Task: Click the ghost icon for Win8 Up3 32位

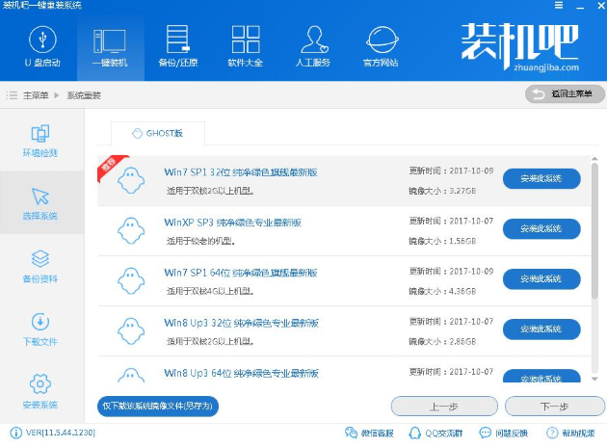Action: click(x=131, y=331)
